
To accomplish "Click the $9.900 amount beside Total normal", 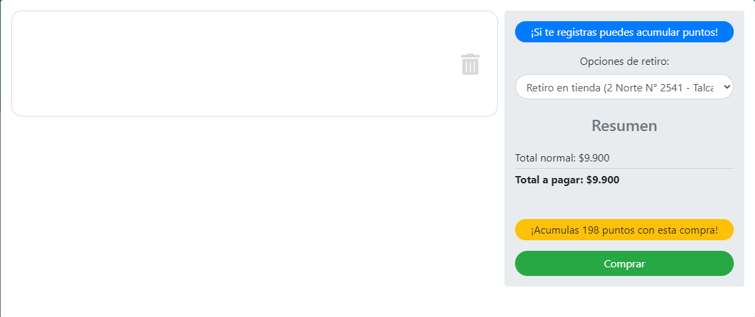I will (594, 158).
